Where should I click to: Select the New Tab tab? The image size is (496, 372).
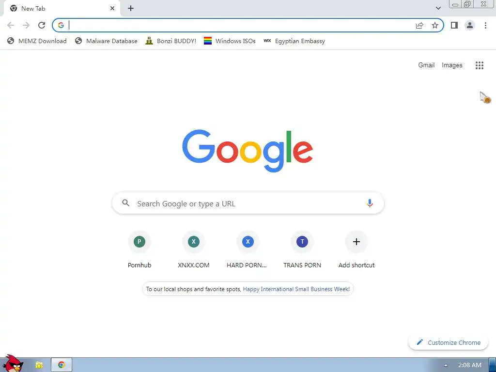62,9
